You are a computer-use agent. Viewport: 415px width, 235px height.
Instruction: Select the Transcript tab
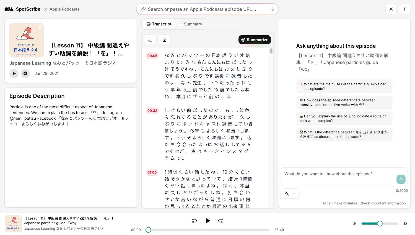(159, 24)
